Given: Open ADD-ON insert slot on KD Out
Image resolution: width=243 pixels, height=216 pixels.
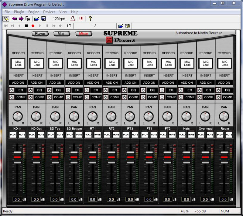Looking at the screenshot, I should (36, 83).
